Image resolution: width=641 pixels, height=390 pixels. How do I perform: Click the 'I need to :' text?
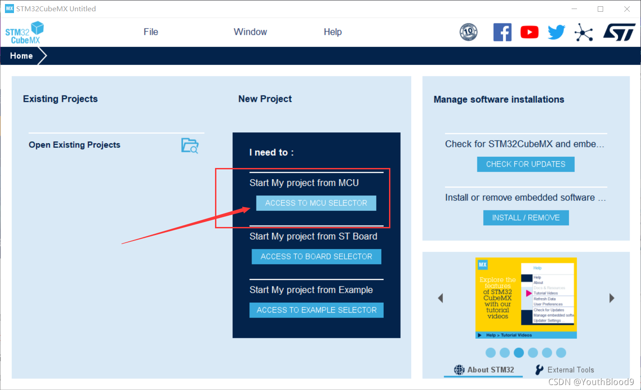coord(271,153)
